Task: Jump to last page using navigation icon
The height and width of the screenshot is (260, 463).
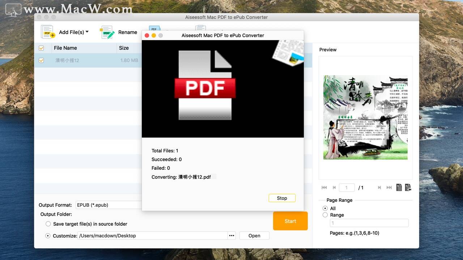Action: point(389,187)
